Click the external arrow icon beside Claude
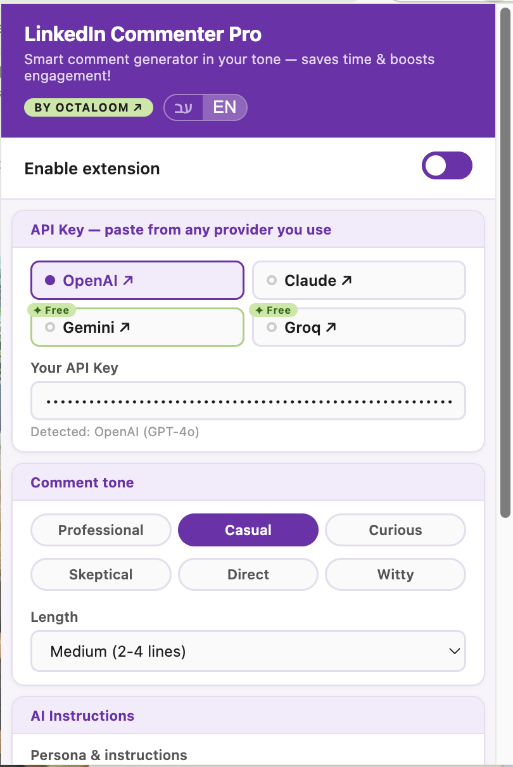The image size is (513, 767). (x=346, y=280)
